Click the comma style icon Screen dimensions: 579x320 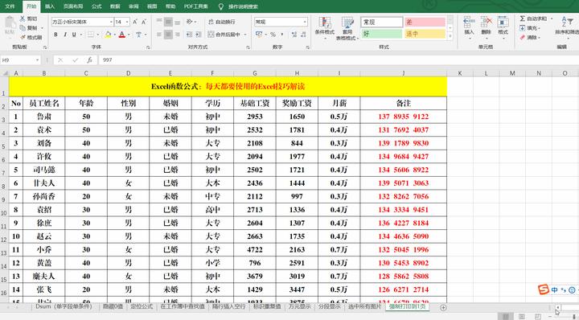tap(282, 35)
